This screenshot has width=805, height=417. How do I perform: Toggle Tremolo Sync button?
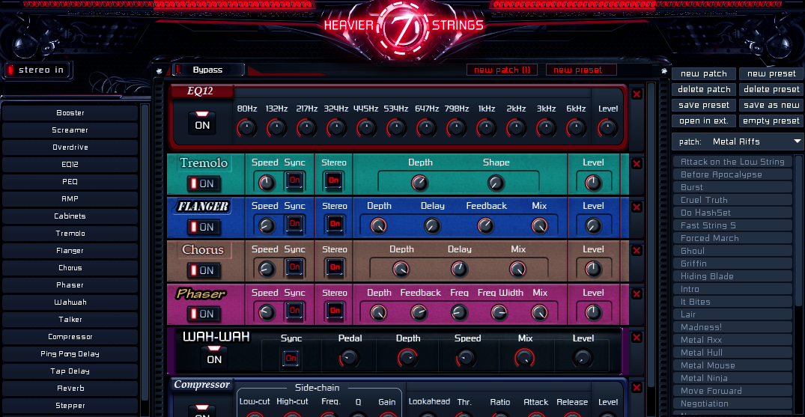click(x=295, y=180)
